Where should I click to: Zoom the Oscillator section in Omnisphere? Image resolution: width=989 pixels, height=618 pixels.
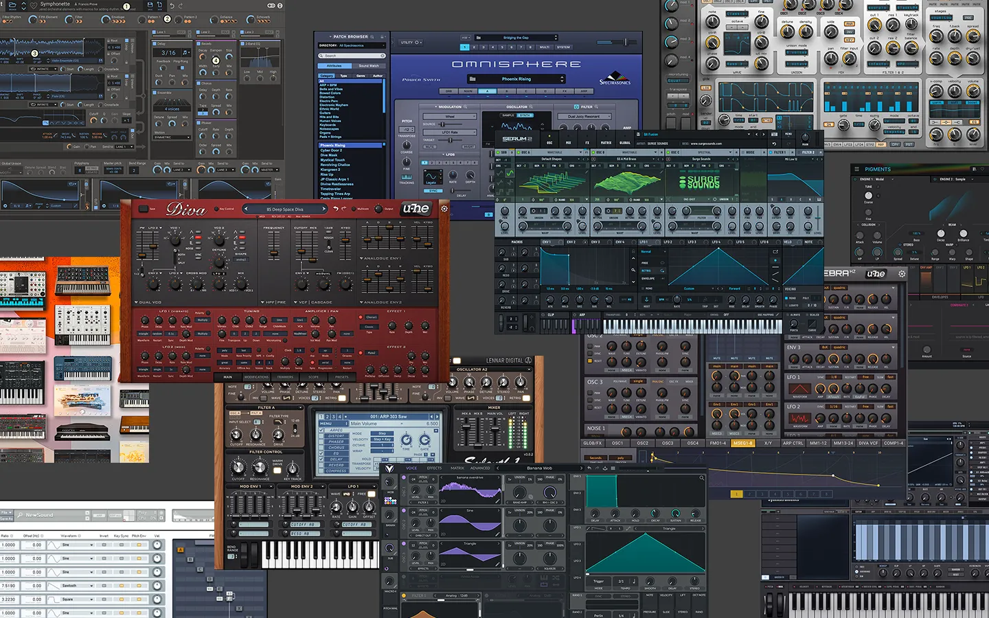(531, 106)
